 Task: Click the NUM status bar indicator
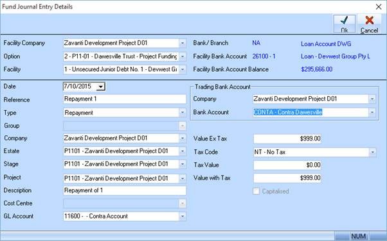point(358,237)
